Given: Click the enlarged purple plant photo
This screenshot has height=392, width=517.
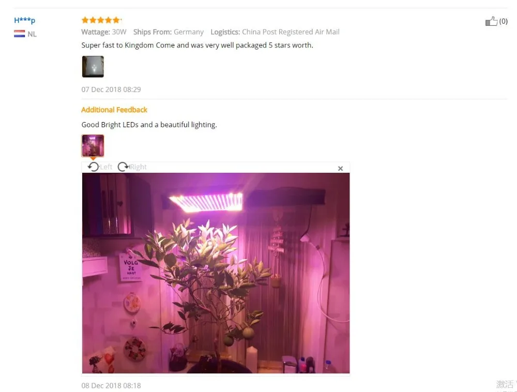Looking at the screenshot, I should [216, 273].
